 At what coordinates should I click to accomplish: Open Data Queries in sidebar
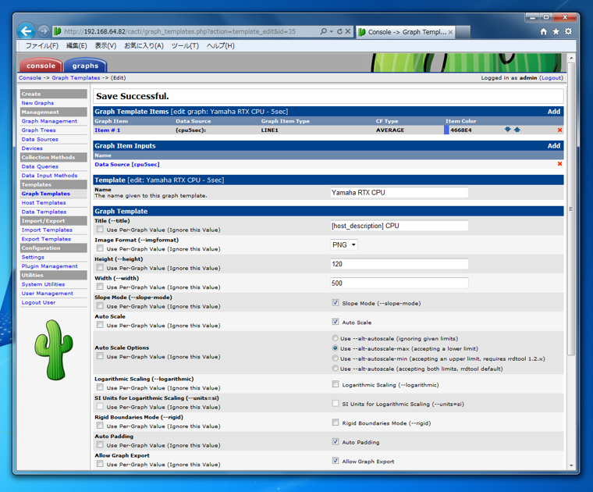(x=40, y=166)
